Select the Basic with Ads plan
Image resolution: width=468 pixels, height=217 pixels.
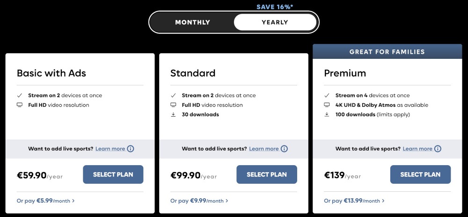pyautogui.click(x=113, y=175)
